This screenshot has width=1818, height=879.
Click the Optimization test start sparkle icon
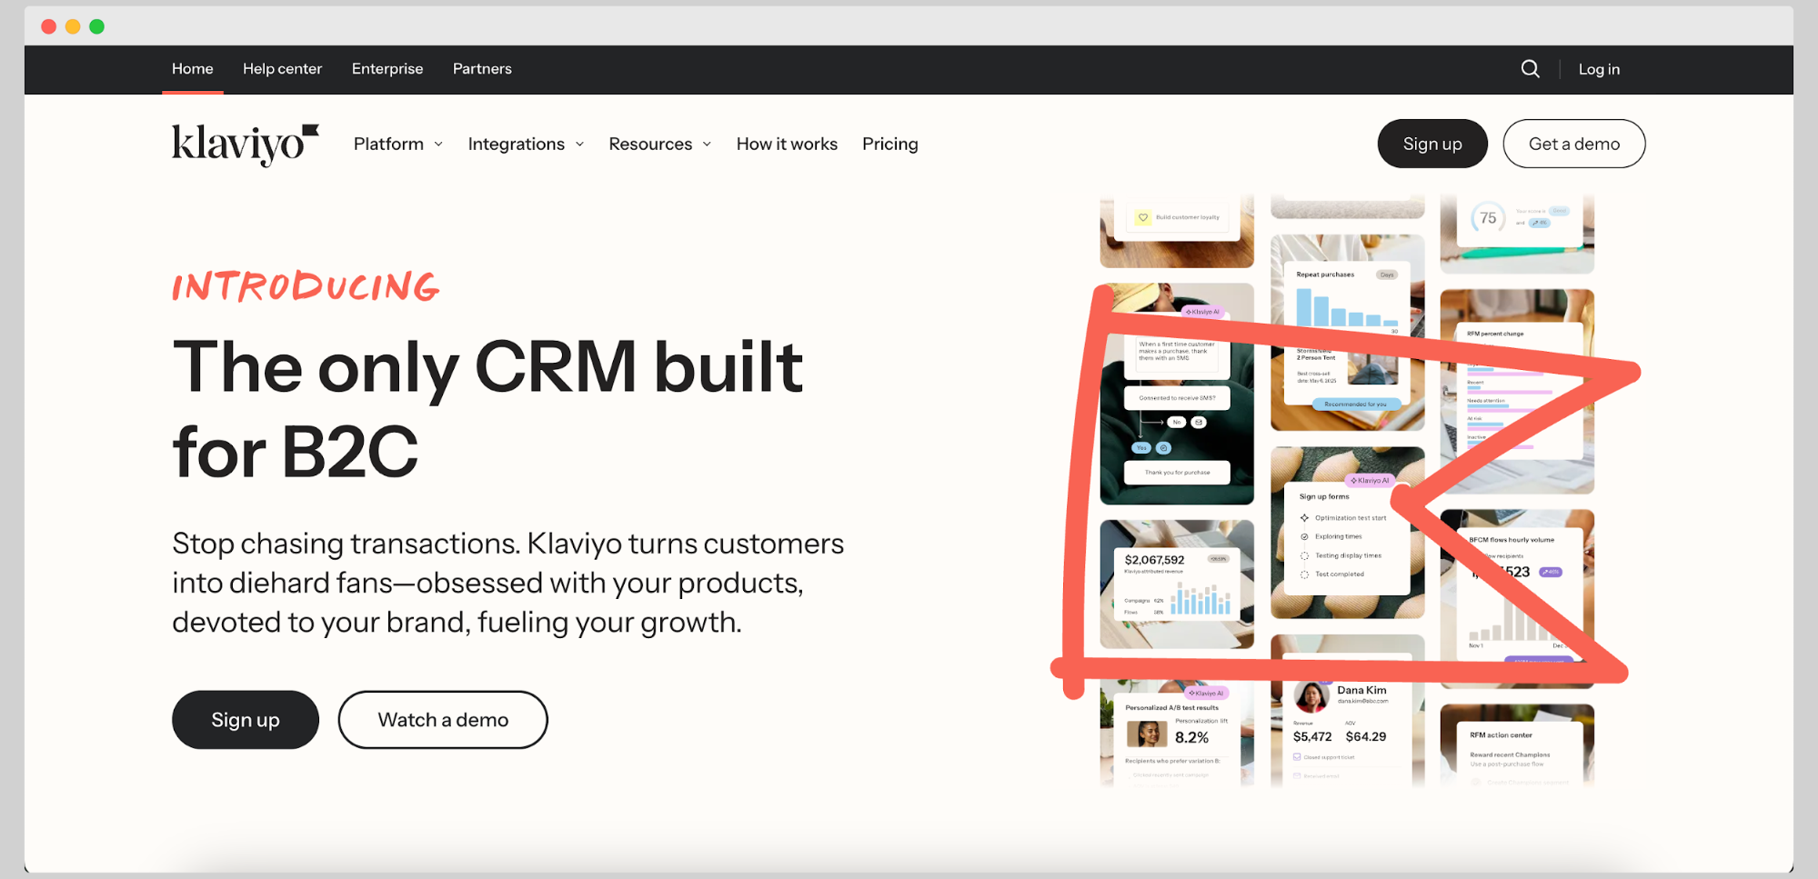click(1304, 518)
